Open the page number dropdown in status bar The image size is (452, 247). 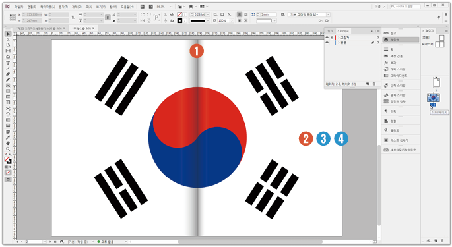44,242
